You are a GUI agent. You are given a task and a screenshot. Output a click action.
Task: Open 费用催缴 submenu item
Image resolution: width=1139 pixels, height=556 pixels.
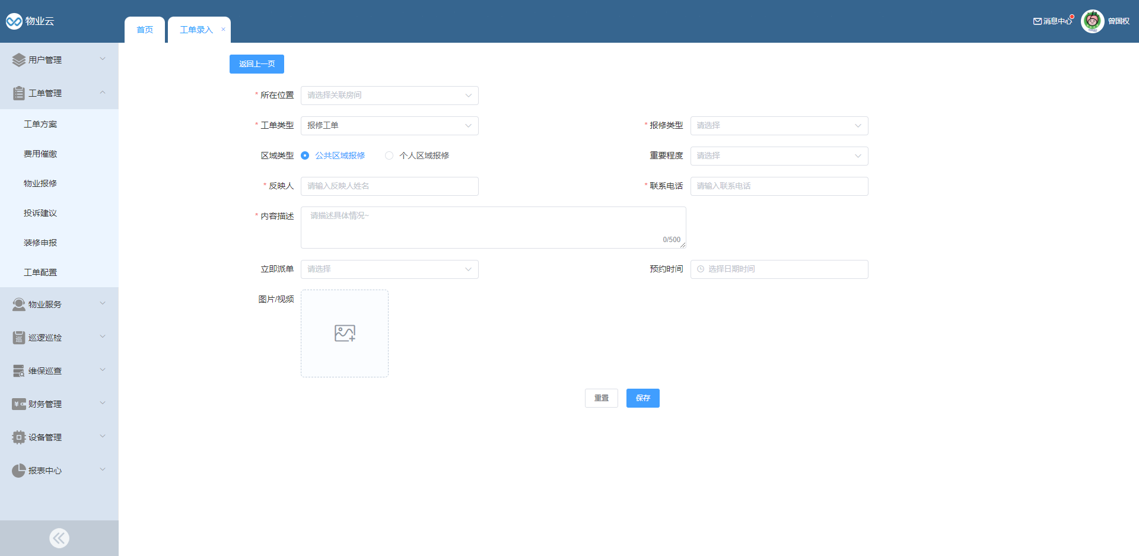tap(59, 154)
